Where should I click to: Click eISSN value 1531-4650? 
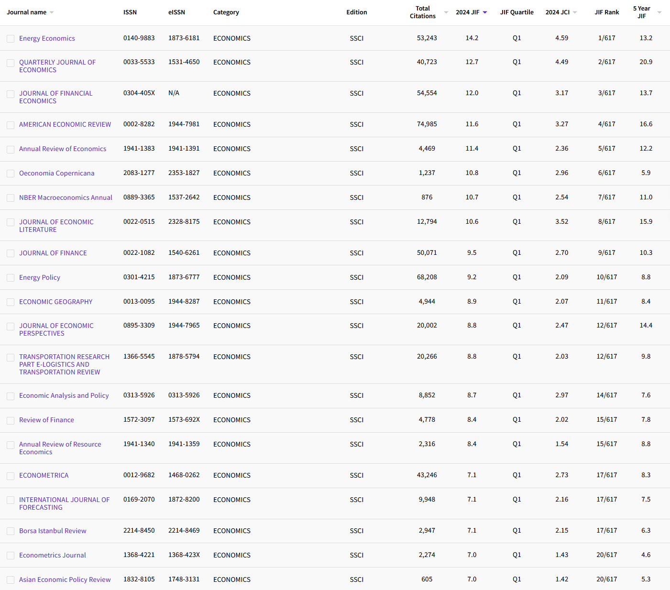click(x=184, y=62)
